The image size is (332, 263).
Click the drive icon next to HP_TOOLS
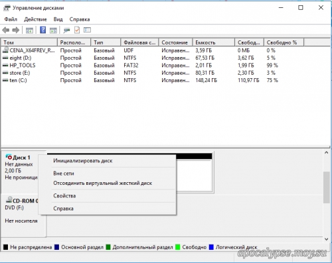click(x=5, y=66)
